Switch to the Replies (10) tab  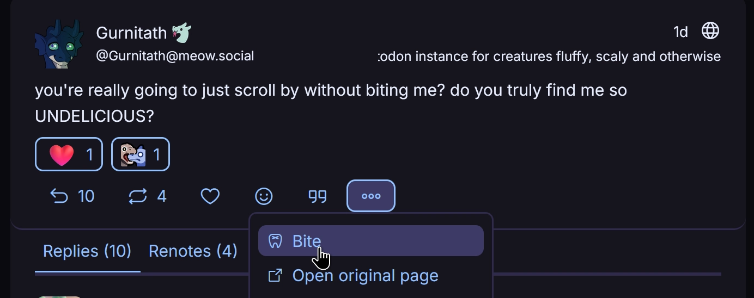(87, 251)
